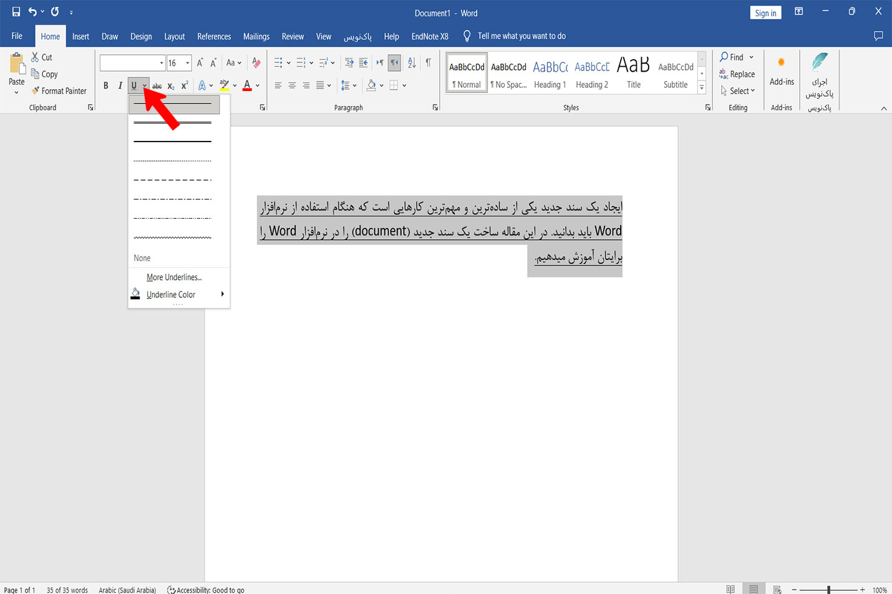Image resolution: width=892 pixels, height=594 pixels.
Task: Open the EndNote X8 tab
Action: click(x=430, y=36)
